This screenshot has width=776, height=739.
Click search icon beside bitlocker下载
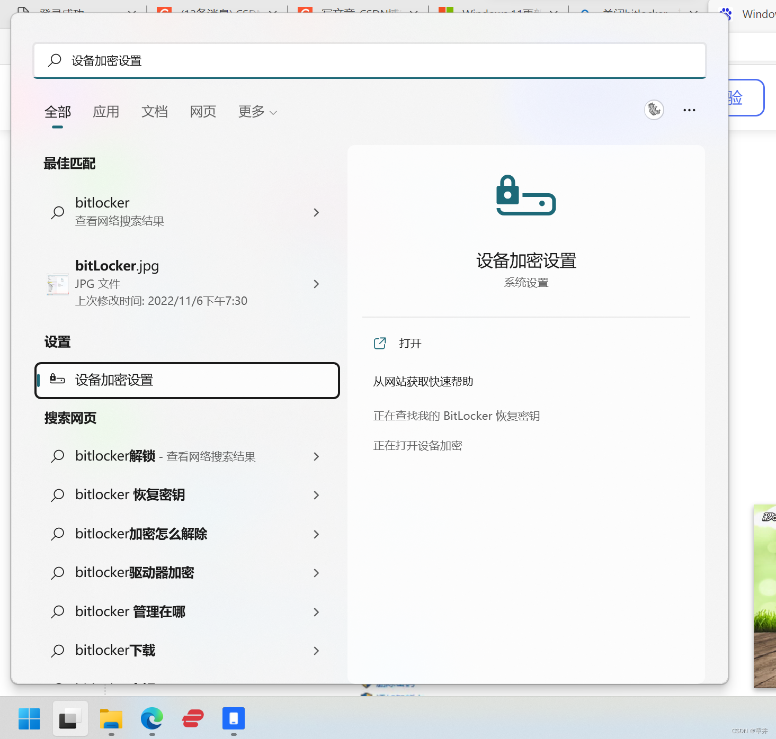[x=58, y=651]
